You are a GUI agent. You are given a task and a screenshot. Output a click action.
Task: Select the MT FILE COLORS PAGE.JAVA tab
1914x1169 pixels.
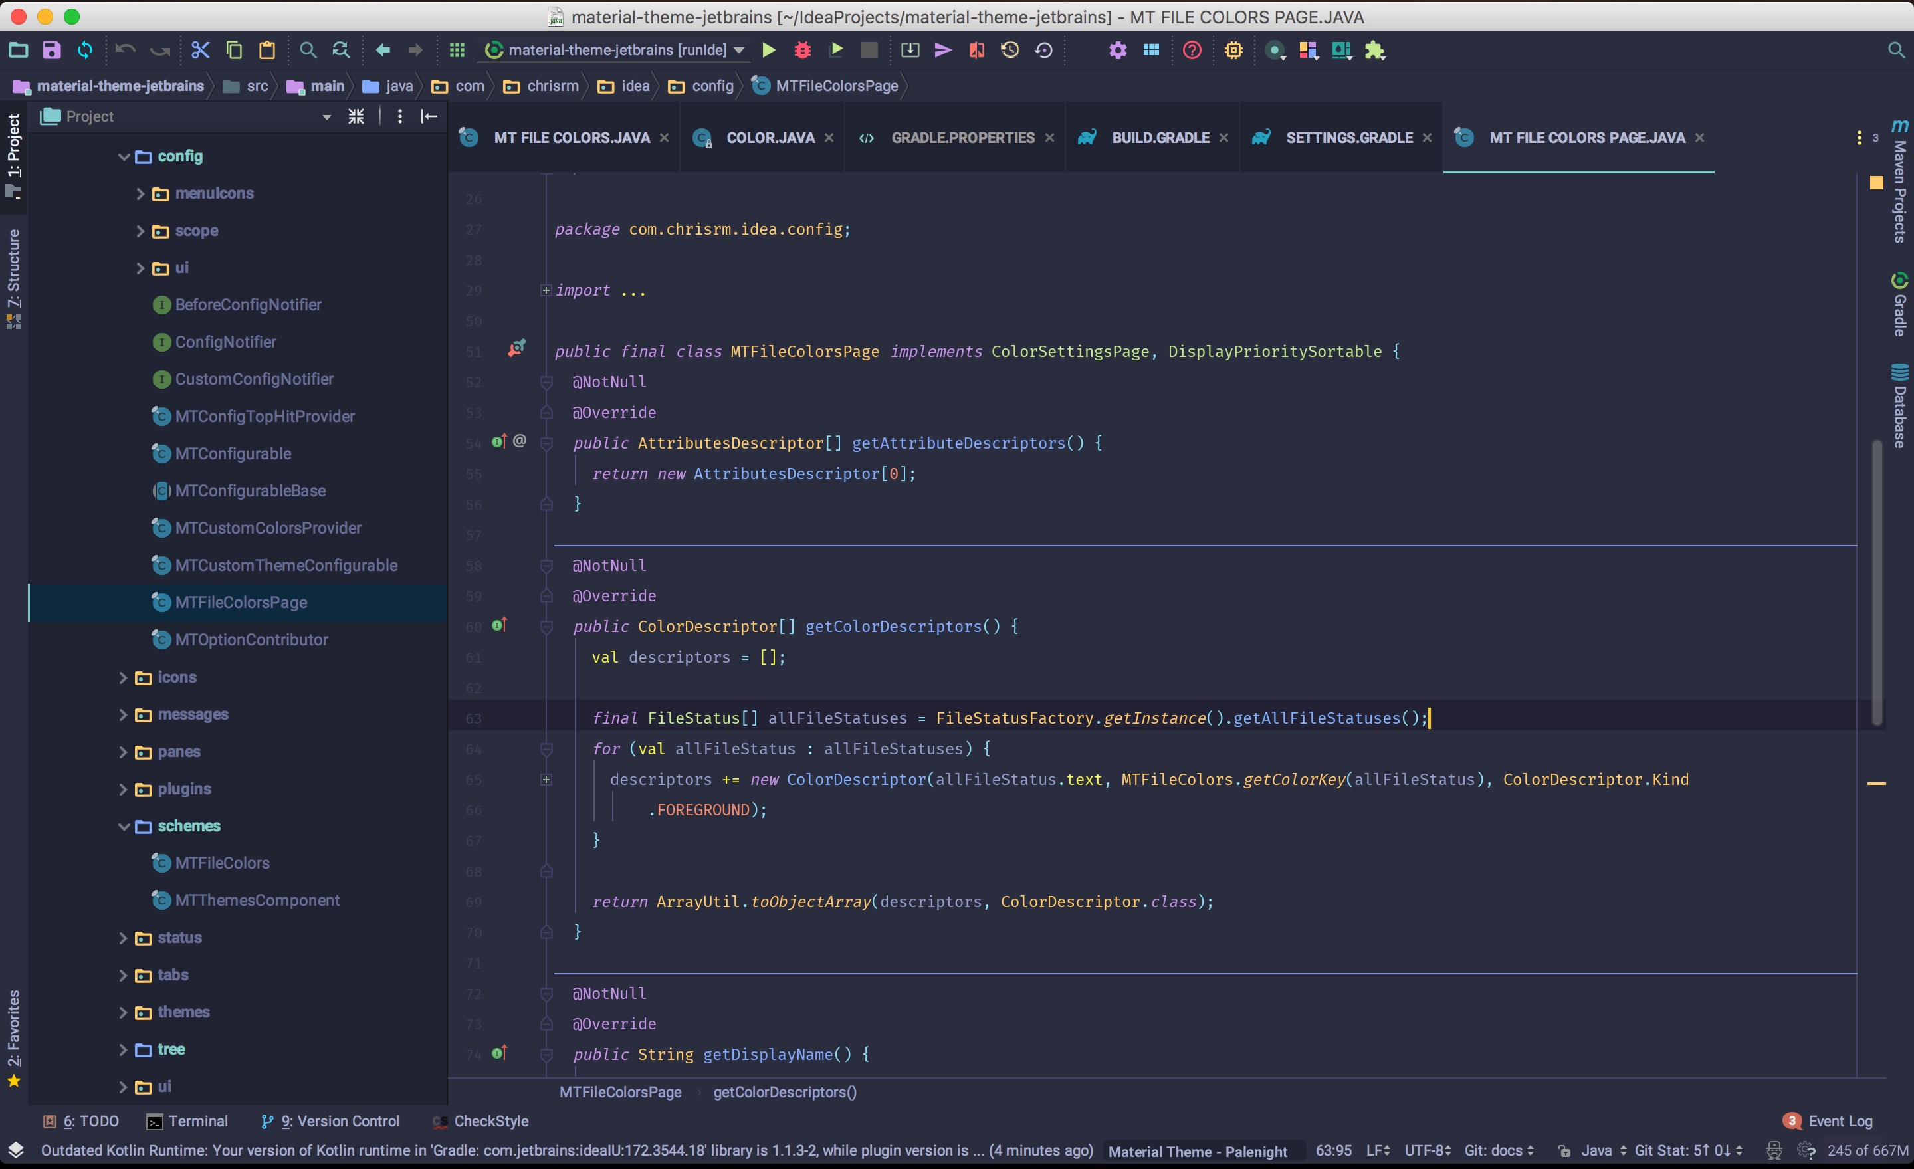point(1587,137)
